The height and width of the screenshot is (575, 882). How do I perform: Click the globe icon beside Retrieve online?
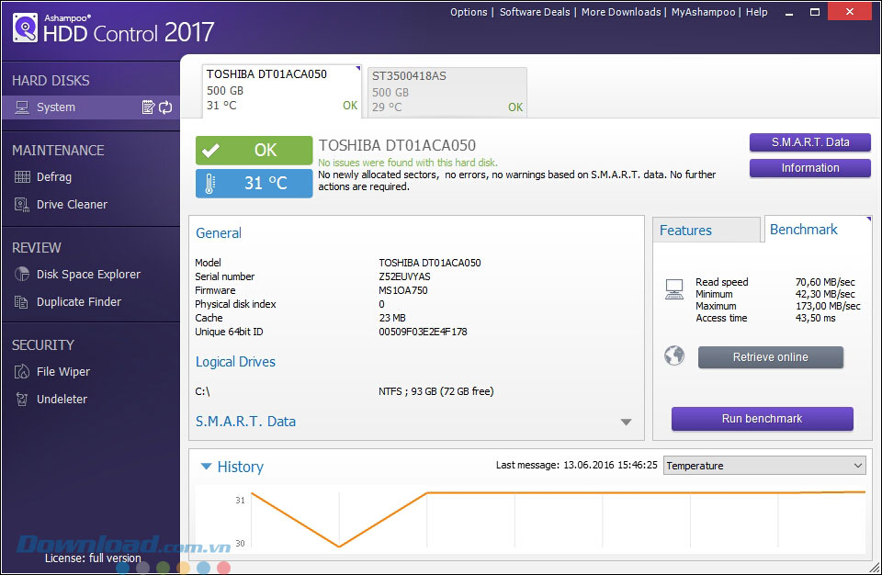pos(674,356)
